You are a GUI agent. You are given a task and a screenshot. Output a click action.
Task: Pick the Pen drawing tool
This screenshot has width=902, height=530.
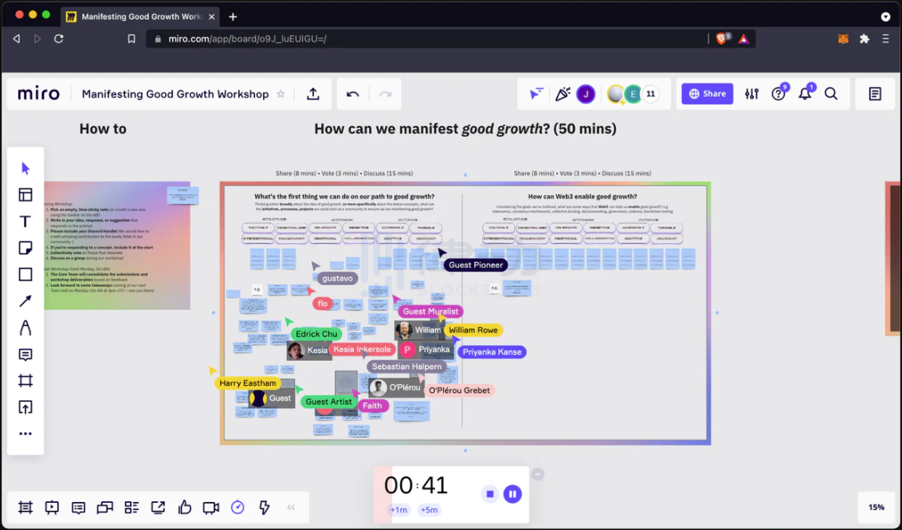pos(25,328)
